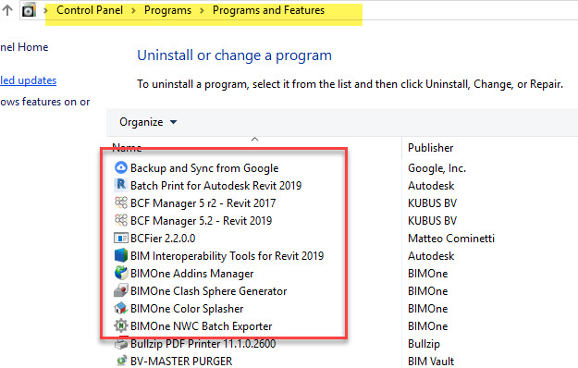The image size is (578, 368).
Task: Click the Bullzip publisher cell
Action: 424,344
